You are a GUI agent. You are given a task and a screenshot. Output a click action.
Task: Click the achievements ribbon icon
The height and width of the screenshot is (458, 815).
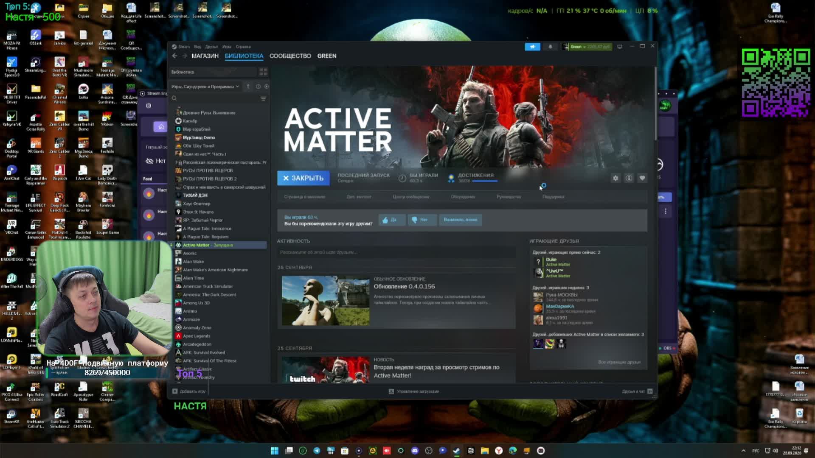point(451,178)
